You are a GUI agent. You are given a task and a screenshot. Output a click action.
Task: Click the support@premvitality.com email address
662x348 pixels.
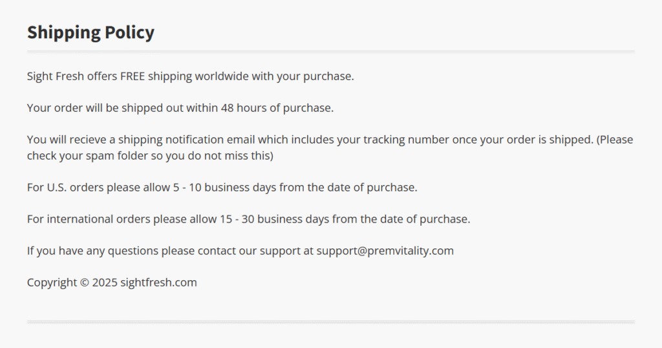(385, 251)
